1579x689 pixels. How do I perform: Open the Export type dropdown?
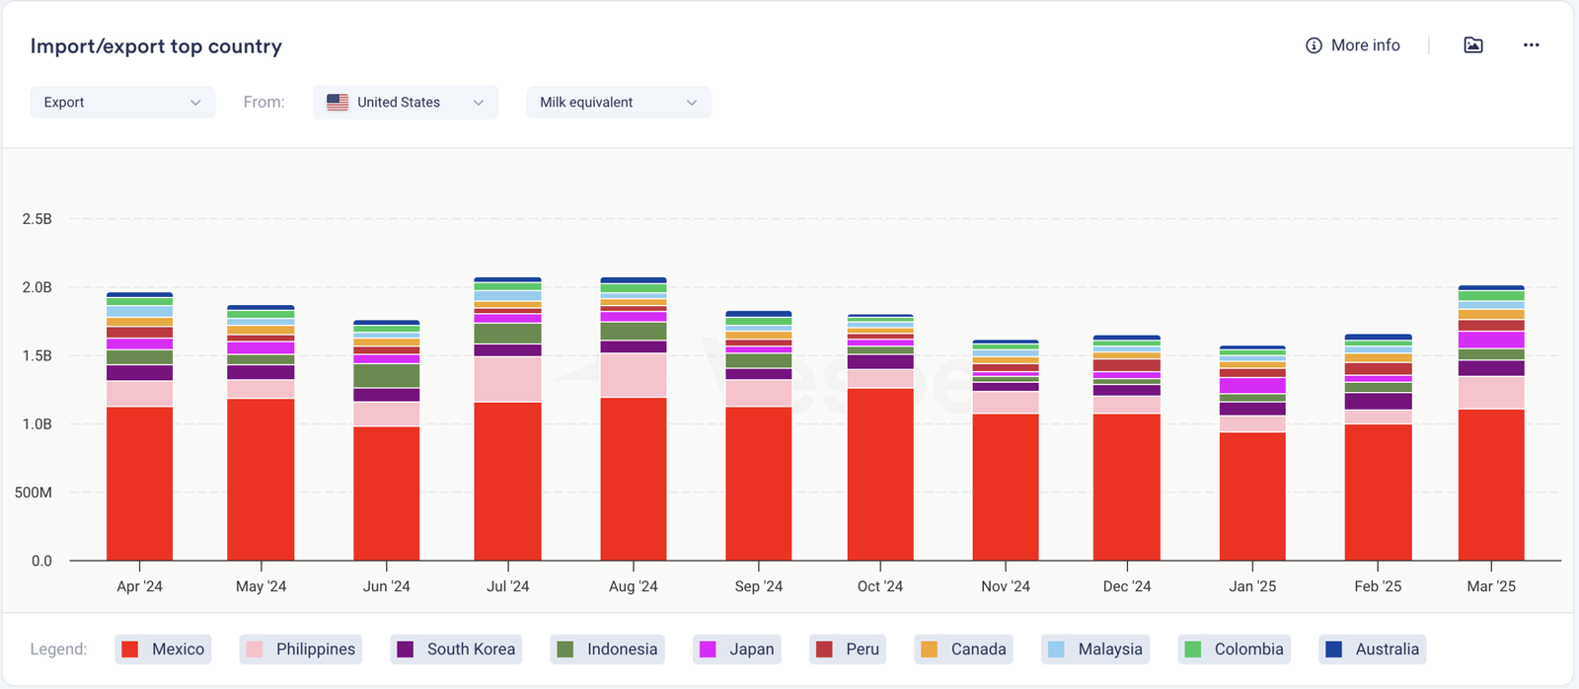coord(122,102)
